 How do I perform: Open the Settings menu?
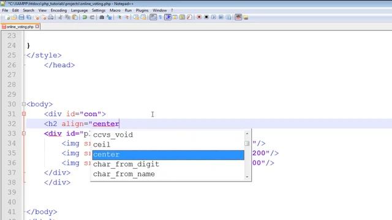99,10
